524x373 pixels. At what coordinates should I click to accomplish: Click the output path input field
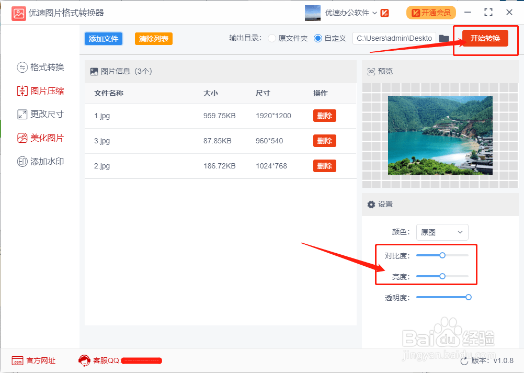(394, 38)
